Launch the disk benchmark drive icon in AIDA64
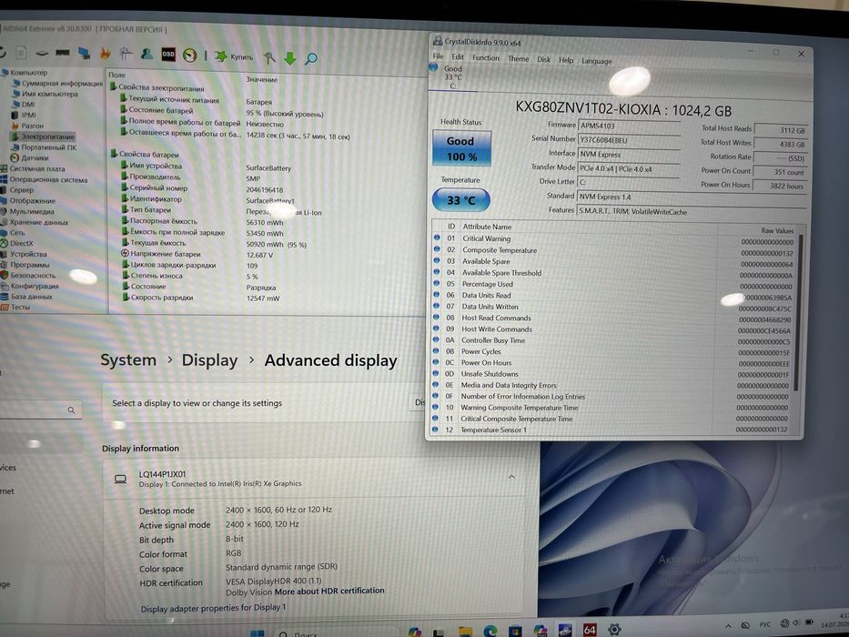The image size is (849, 637). (42, 53)
